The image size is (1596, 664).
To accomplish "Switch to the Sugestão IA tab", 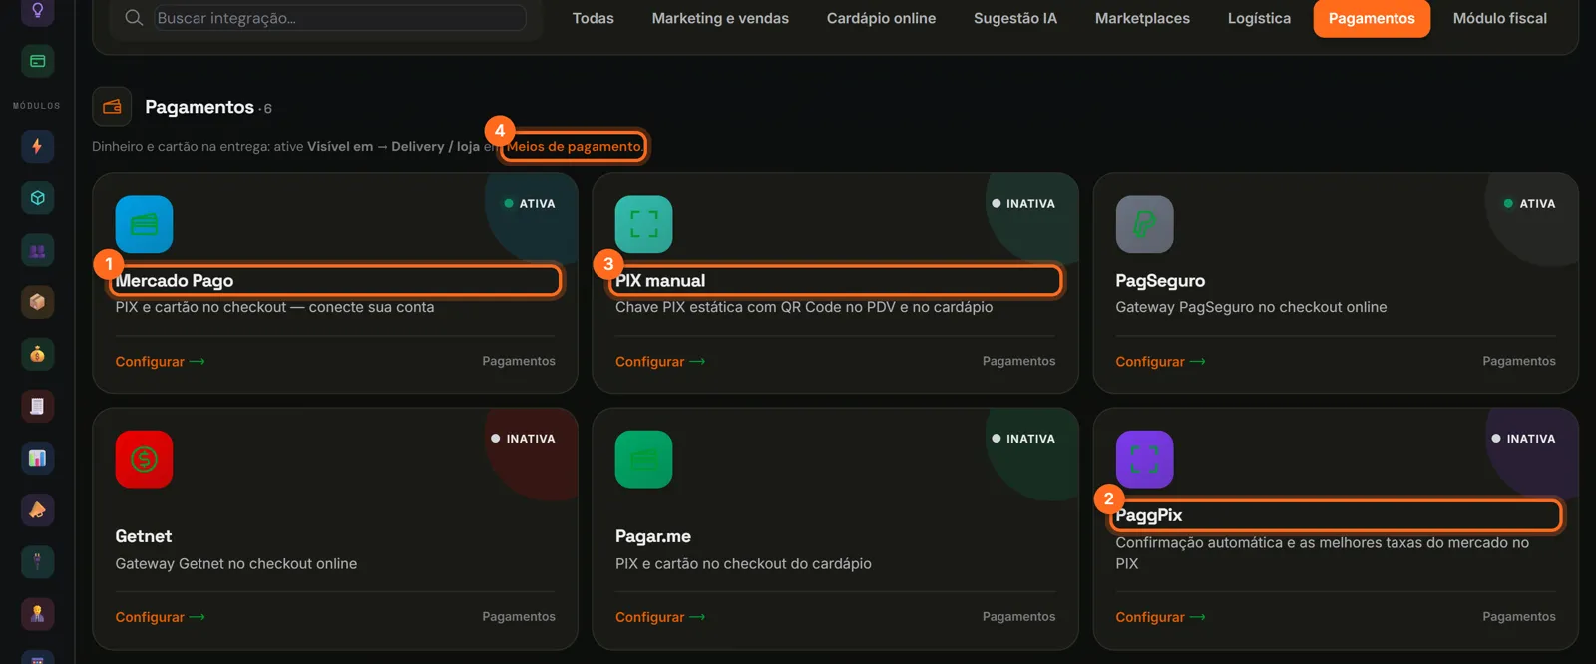I will point(1015,18).
